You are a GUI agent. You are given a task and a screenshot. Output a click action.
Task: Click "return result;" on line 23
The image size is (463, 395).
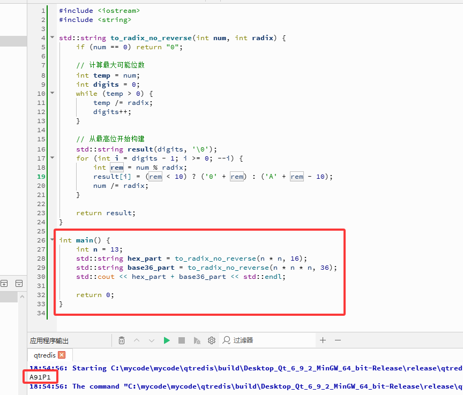pyautogui.click(x=106, y=213)
